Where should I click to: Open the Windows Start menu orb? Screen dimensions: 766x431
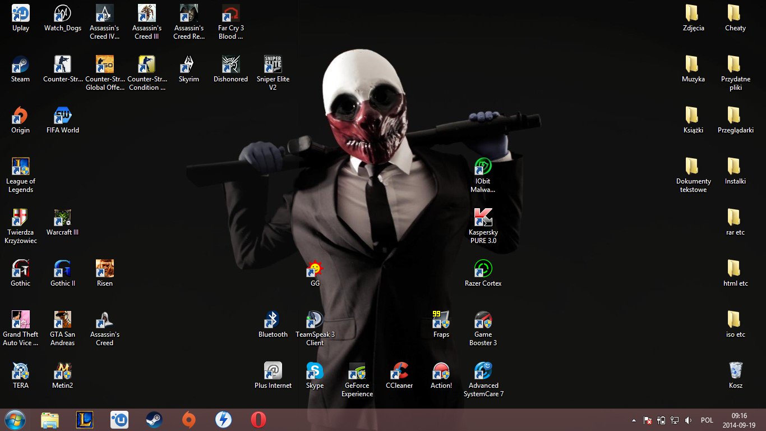coord(15,420)
